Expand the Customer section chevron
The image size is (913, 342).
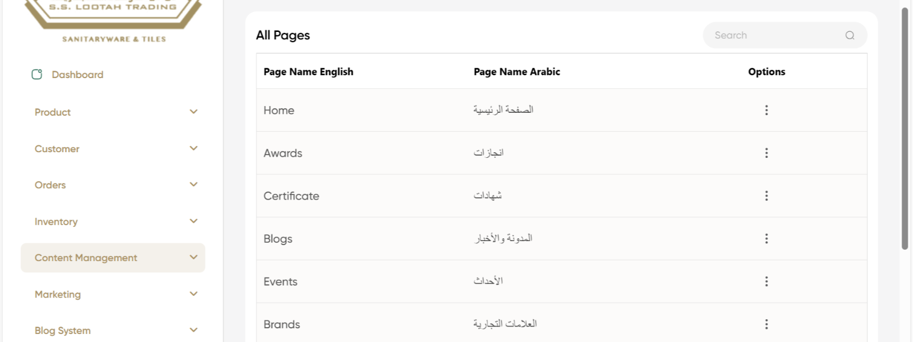[193, 148]
